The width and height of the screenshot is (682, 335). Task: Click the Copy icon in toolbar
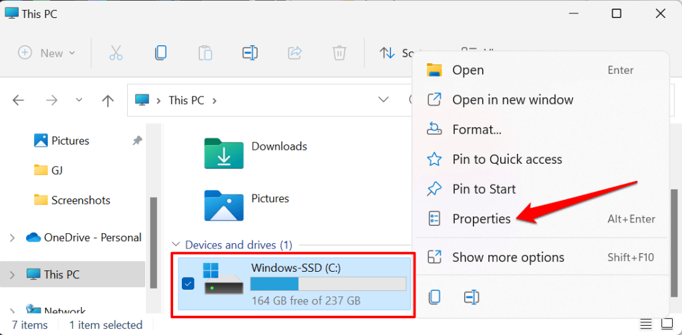(161, 53)
